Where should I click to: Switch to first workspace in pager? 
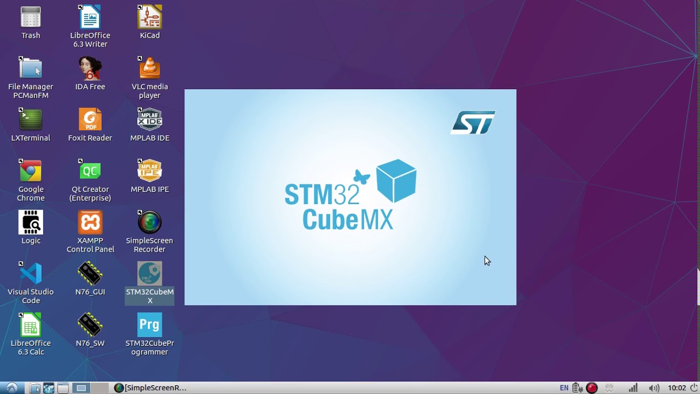[81, 388]
